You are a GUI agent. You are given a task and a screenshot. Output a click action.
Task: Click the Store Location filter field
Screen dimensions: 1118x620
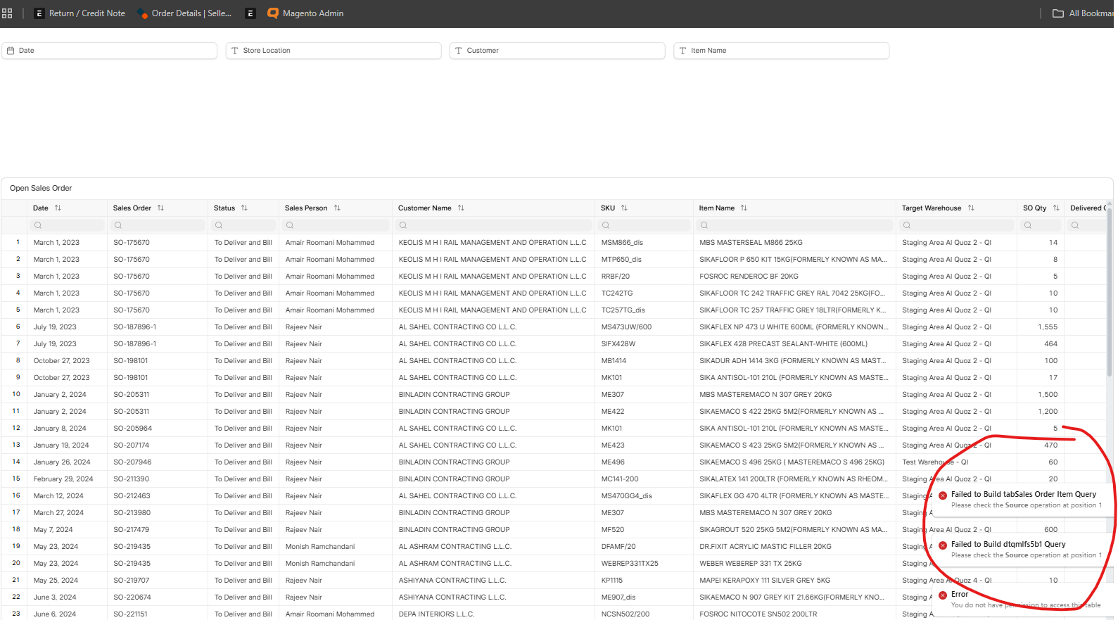(334, 51)
